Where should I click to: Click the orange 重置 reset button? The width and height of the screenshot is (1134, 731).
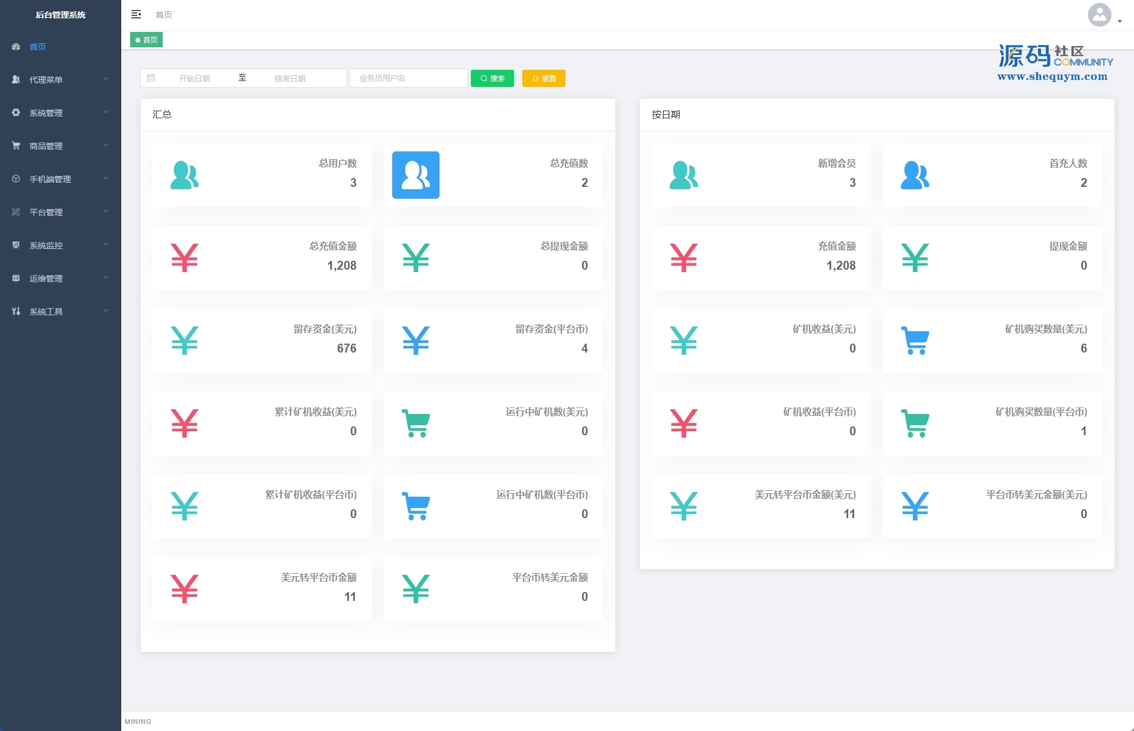pos(544,78)
